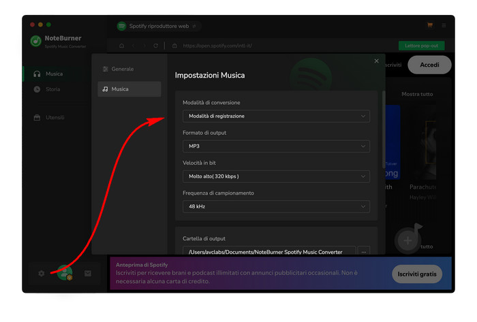
Task: Go back with browser back arrow
Action: (134, 46)
